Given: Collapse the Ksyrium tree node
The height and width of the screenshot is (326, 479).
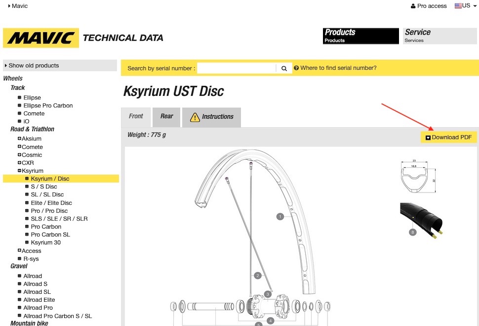Looking at the screenshot, I should point(19,171).
